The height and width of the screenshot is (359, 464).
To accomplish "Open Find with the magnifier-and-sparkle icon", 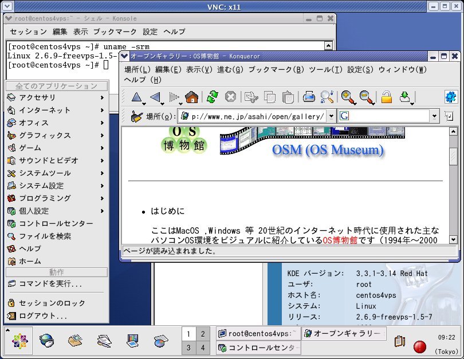I will 327,97.
